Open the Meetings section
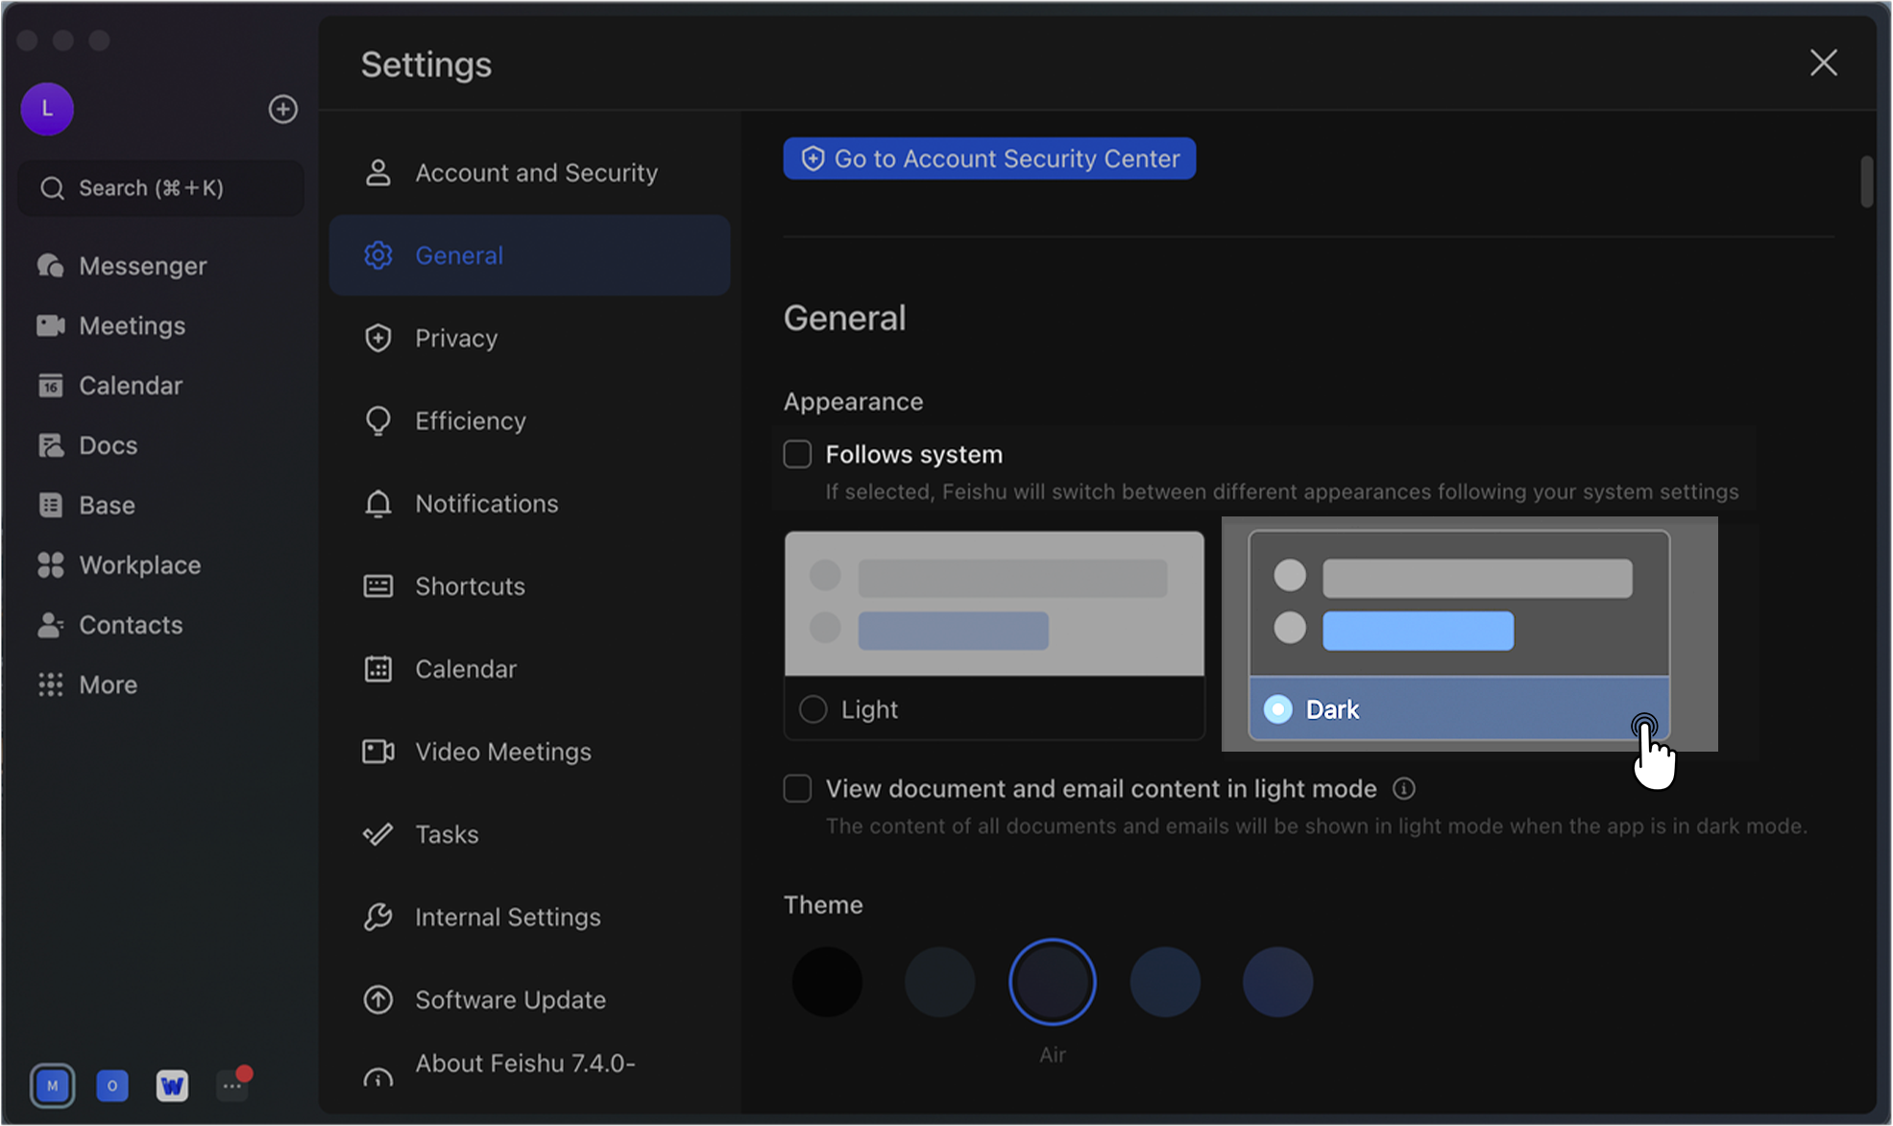1893x1126 pixels. [x=132, y=325]
